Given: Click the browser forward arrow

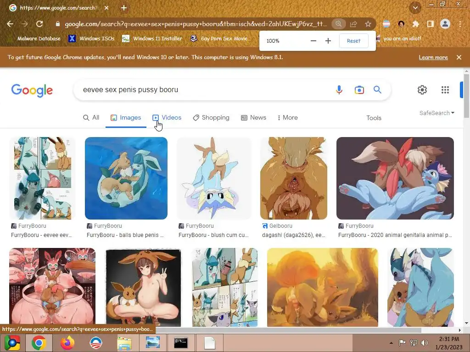Looking at the screenshot, I should point(25,24).
